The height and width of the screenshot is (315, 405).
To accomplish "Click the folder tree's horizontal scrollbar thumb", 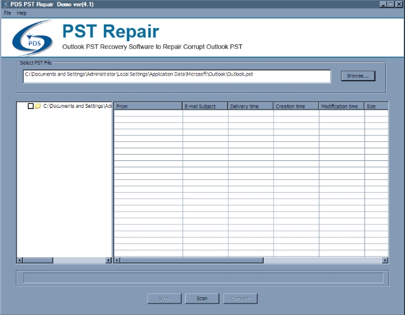I will point(37,260).
